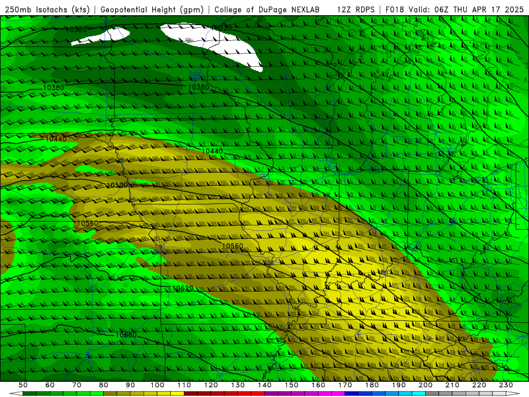529x397 pixels.
Task: Click the "Geopotential Height (gpm)" header label
Action: pyautogui.click(x=152, y=9)
